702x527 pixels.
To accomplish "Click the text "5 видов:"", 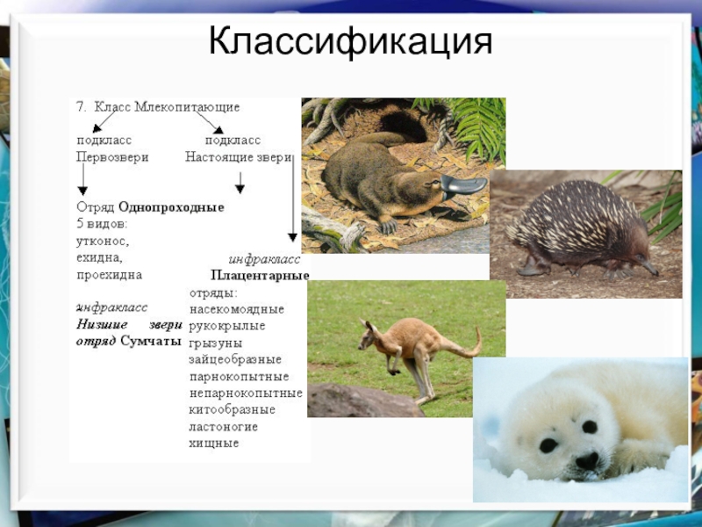I will (102, 224).
